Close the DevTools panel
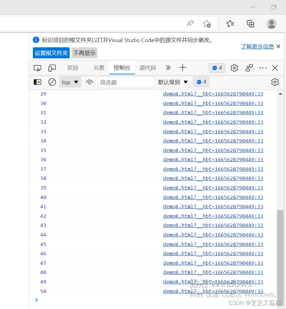This screenshot has height=309, width=286. click(x=275, y=68)
